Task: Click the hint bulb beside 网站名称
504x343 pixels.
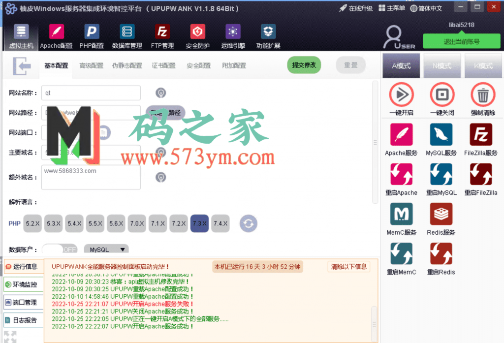Action: pyautogui.click(x=161, y=93)
